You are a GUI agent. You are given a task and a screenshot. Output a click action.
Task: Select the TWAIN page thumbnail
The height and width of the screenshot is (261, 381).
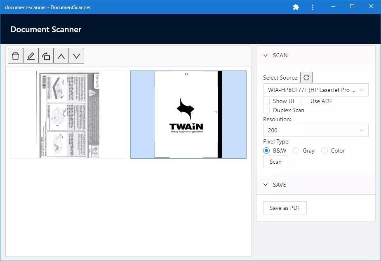pos(188,115)
